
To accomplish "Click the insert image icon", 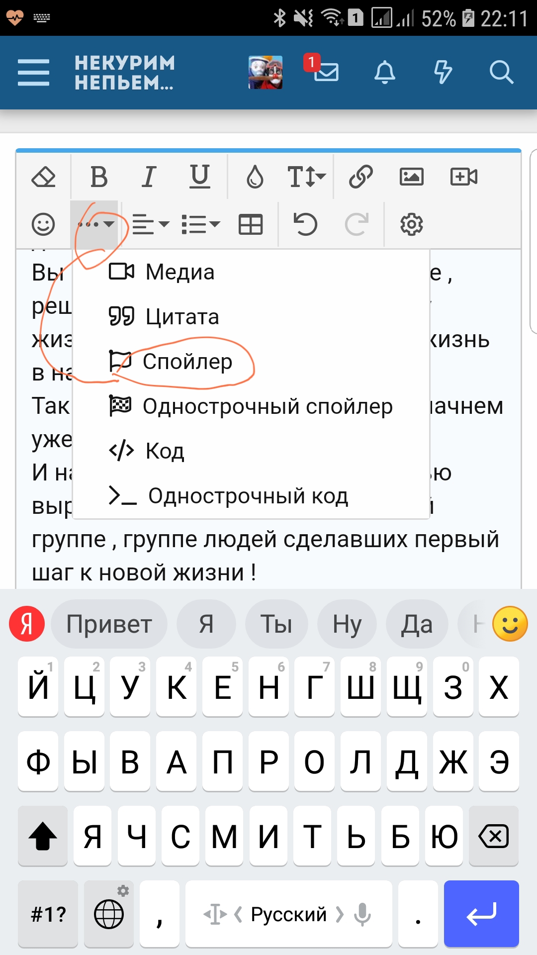I will point(412,177).
